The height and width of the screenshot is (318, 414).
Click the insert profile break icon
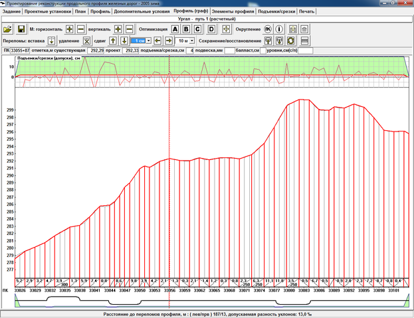pyautogui.click(x=51, y=40)
